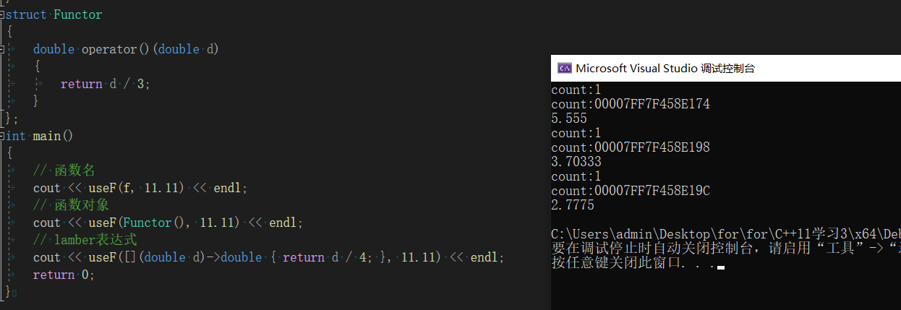Click the address 00007FF7F458E174 in console
The width and height of the screenshot is (901, 310).
coord(652,104)
